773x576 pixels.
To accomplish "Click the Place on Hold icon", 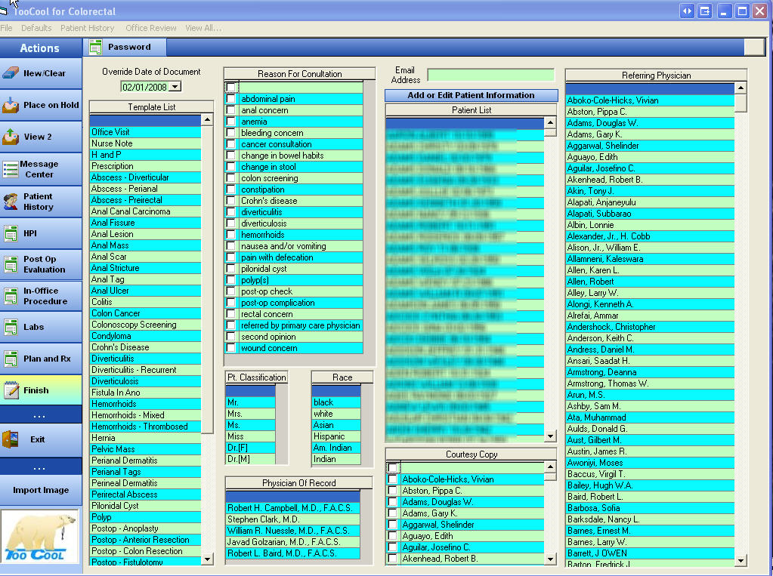I will 11,105.
